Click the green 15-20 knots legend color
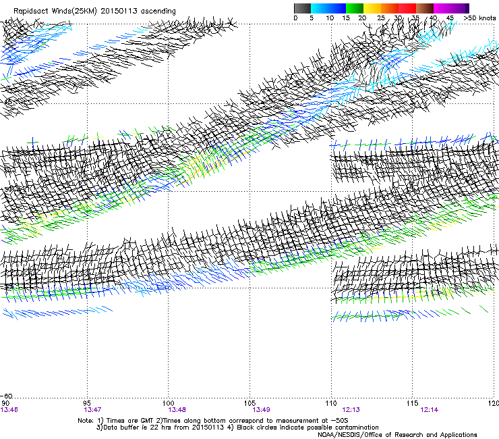Screen dimensions: 499x439 point(355,8)
